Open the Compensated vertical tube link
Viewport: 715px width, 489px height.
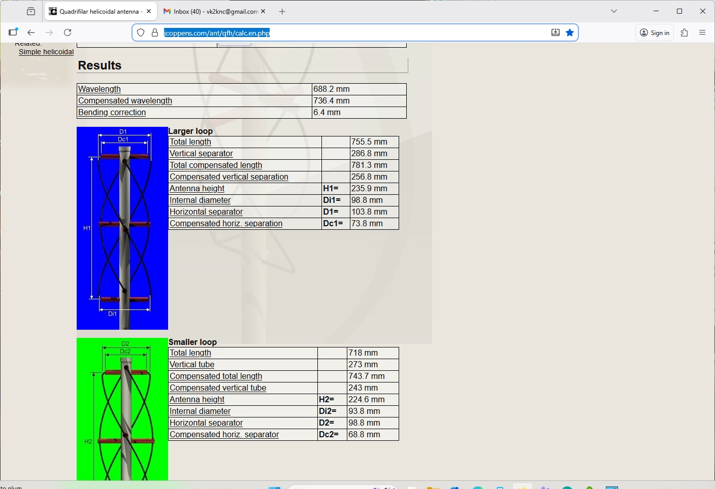218,388
